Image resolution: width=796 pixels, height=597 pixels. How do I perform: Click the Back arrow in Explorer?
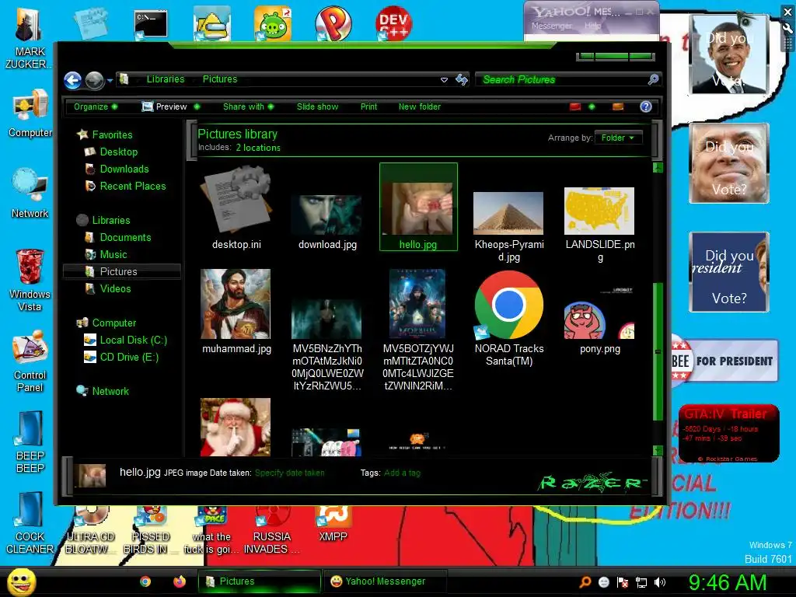point(72,80)
